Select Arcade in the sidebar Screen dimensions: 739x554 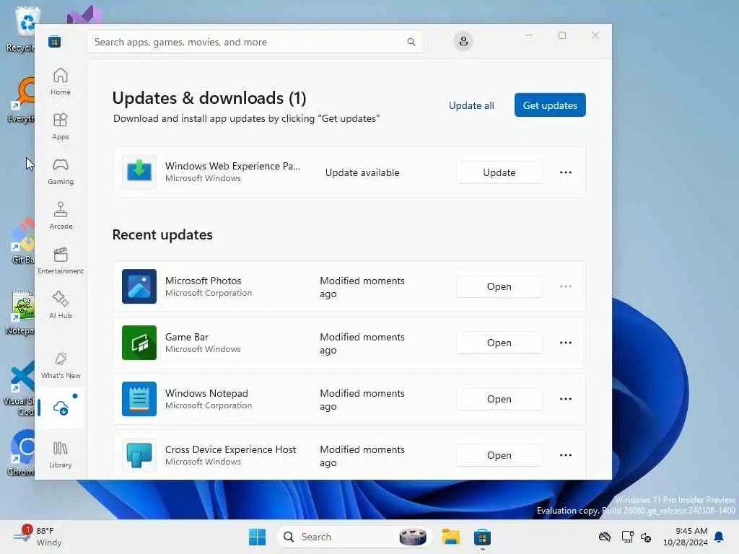pos(61,216)
